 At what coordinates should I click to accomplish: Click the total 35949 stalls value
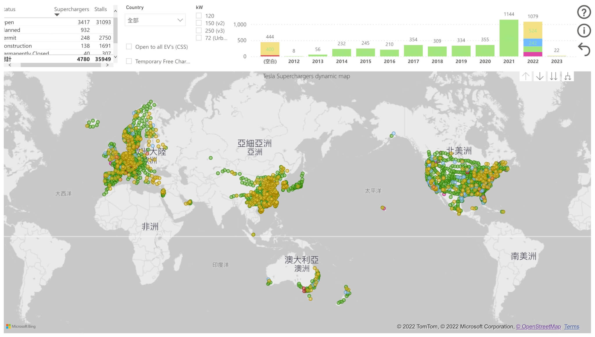tap(103, 59)
